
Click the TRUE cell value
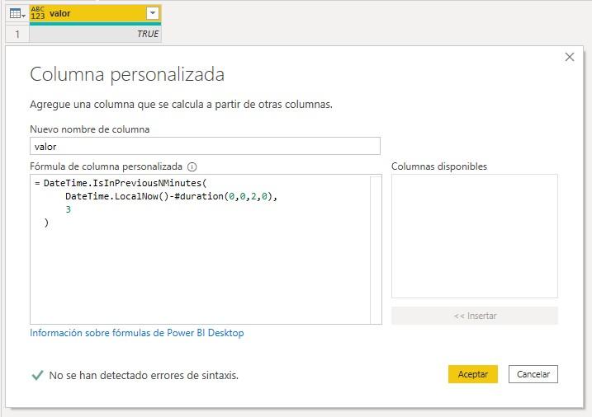[x=95, y=34]
